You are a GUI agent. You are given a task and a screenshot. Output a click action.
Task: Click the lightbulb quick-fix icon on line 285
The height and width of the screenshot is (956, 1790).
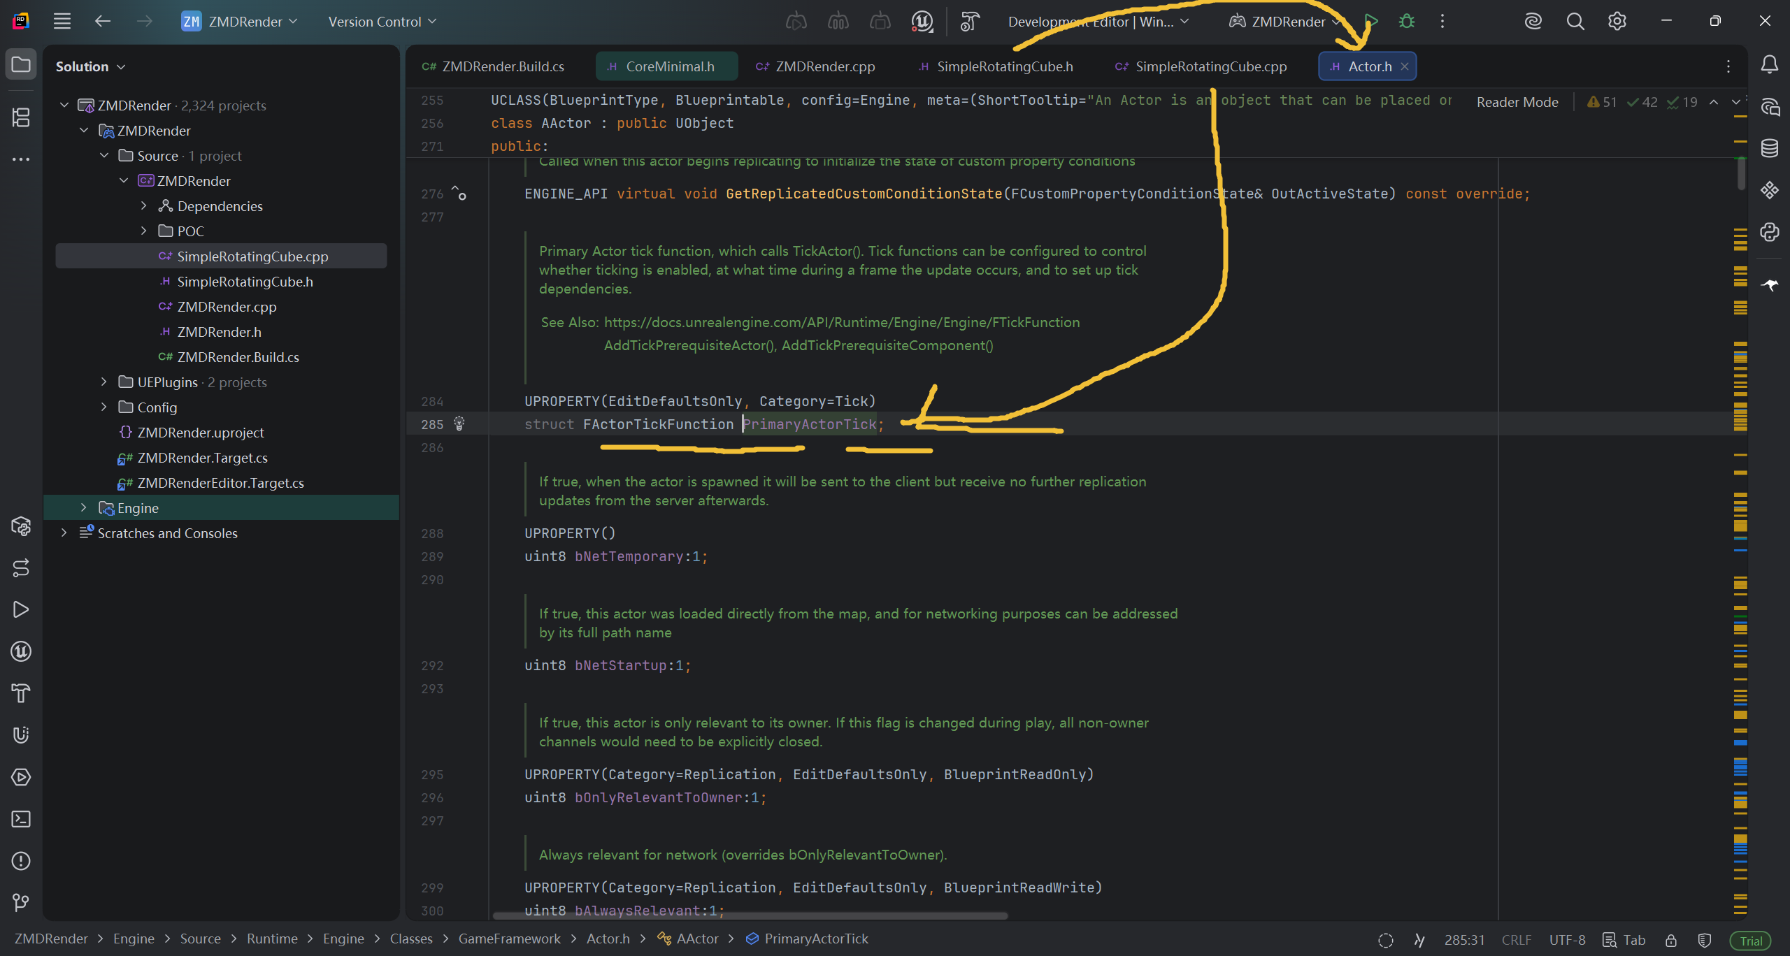click(x=459, y=423)
